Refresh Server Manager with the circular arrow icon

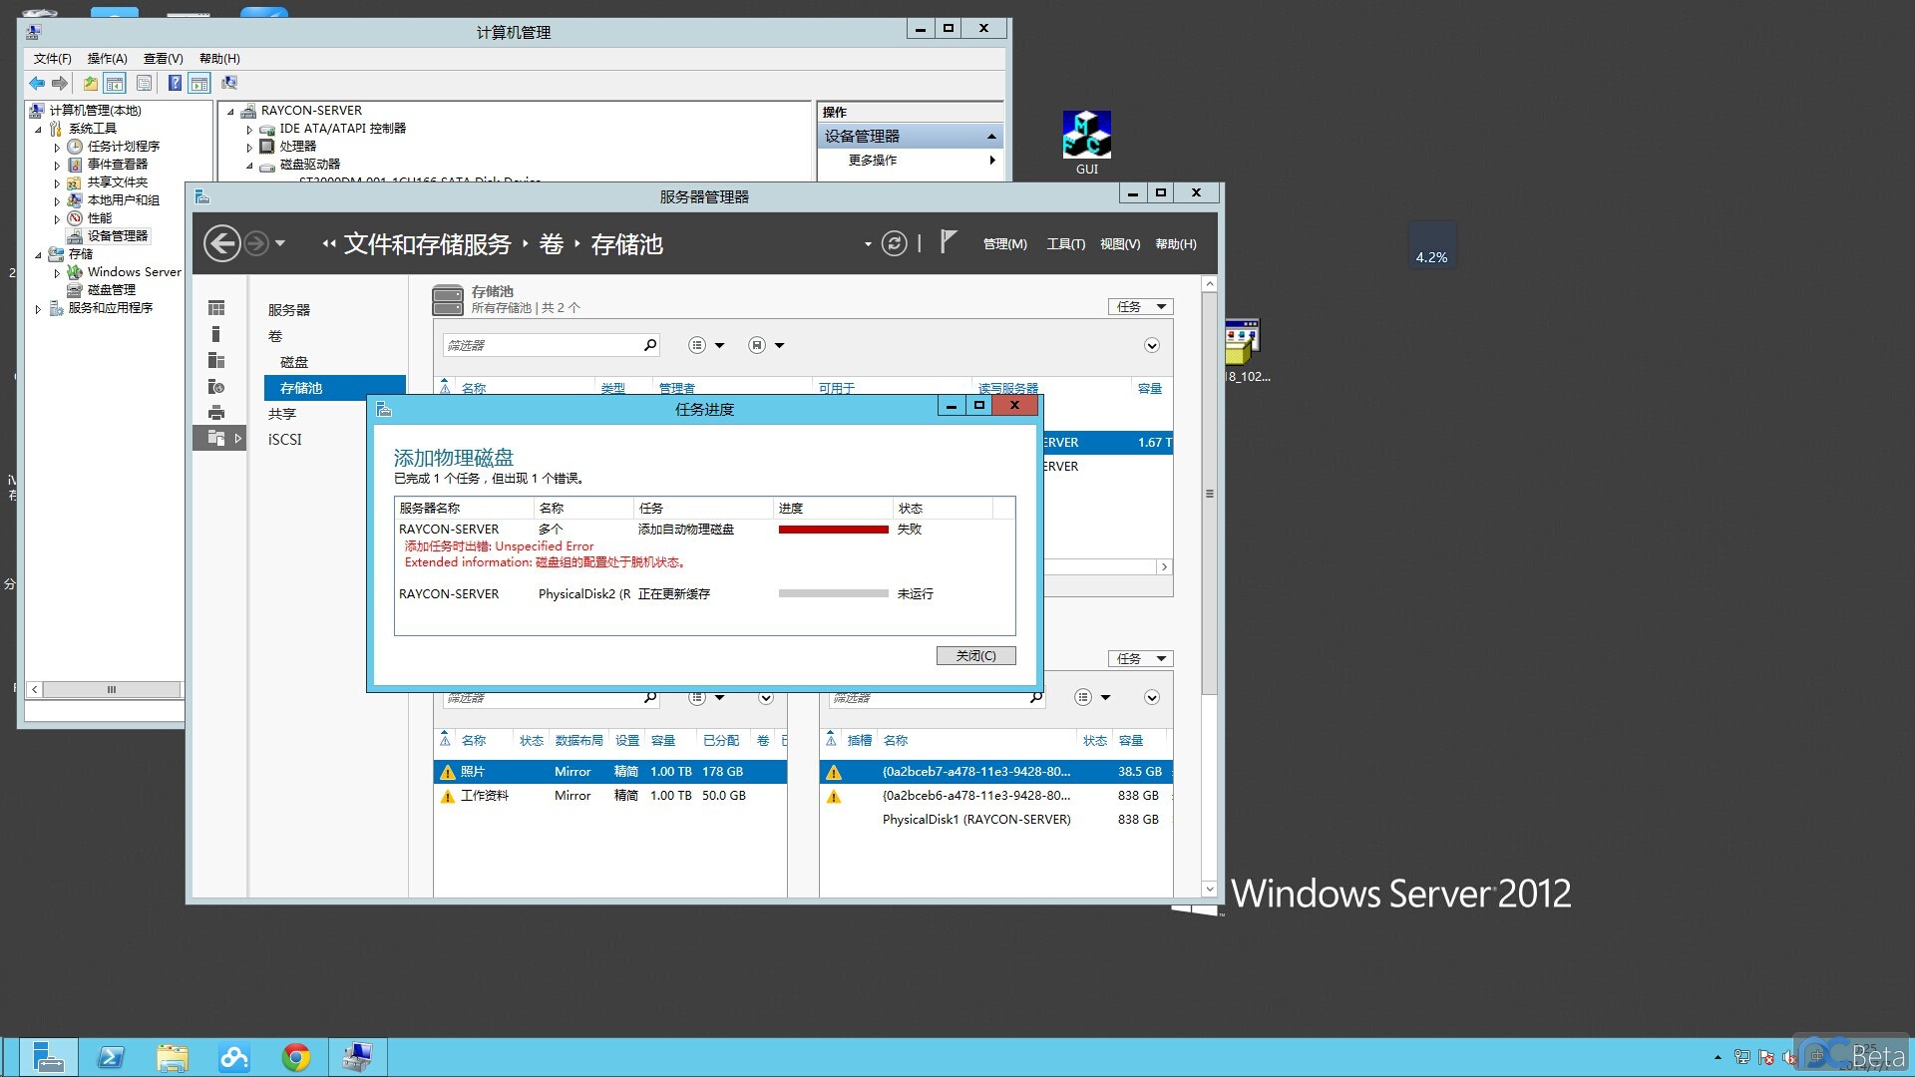(x=894, y=243)
